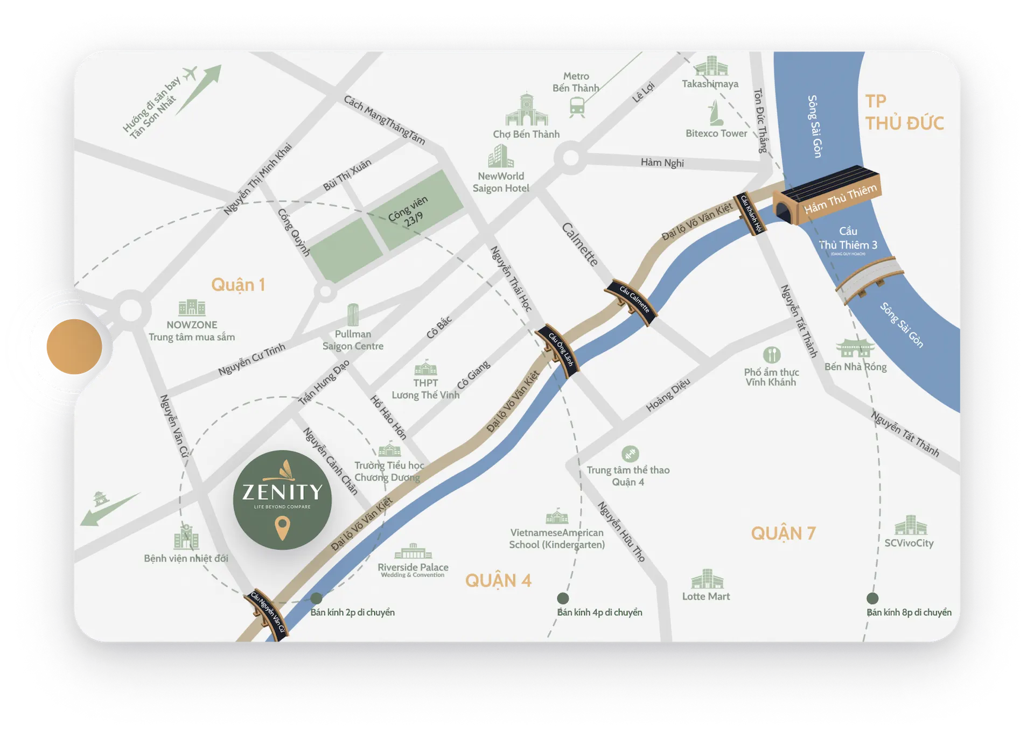Image resolution: width=1034 pixels, height=738 pixels.
Task: Click the Trần Hưng Đạo street label
Action: pyautogui.click(x=324, y=382)
